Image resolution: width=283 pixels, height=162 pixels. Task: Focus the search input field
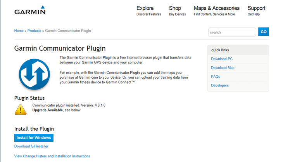pos(232,32)
